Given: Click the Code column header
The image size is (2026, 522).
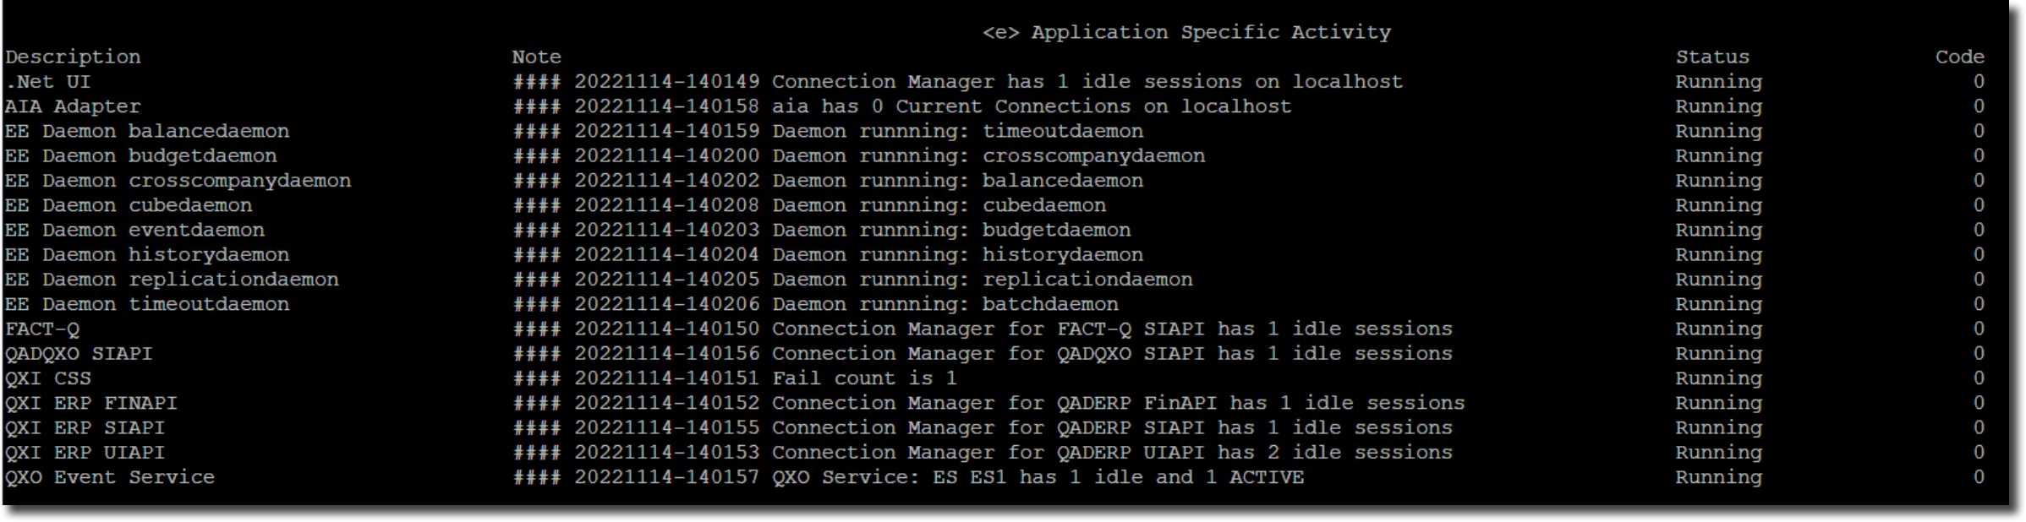Looking at the screenshot, I should (x=1959, y=57).
